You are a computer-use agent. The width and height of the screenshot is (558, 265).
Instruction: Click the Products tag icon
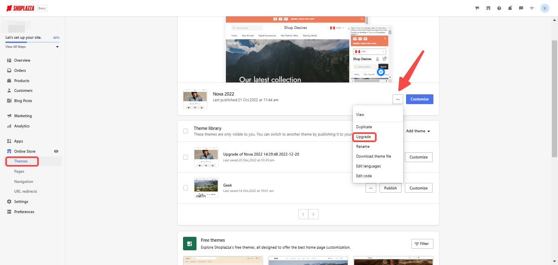9,81
